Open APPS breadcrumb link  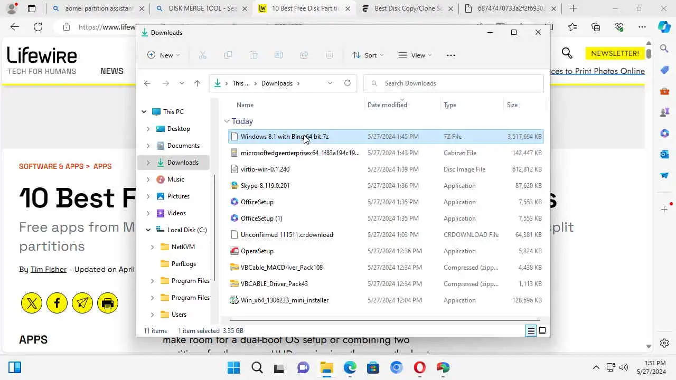[x=102, y=166]
